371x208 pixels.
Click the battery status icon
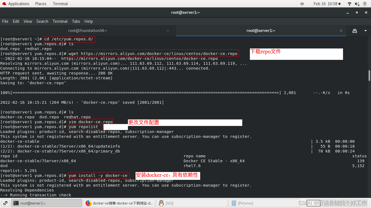click(x=365, y=4)
